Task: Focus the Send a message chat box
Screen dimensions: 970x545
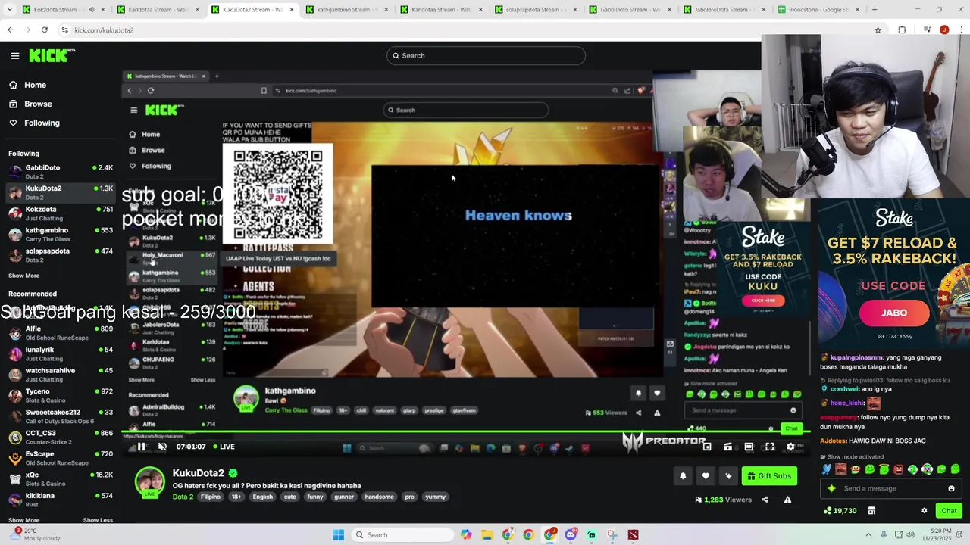Action: [x=890, y=488]
